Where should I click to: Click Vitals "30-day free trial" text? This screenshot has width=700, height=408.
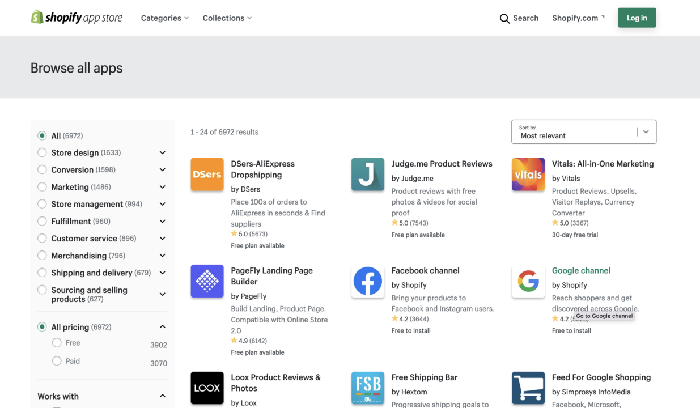coord(575,235)
